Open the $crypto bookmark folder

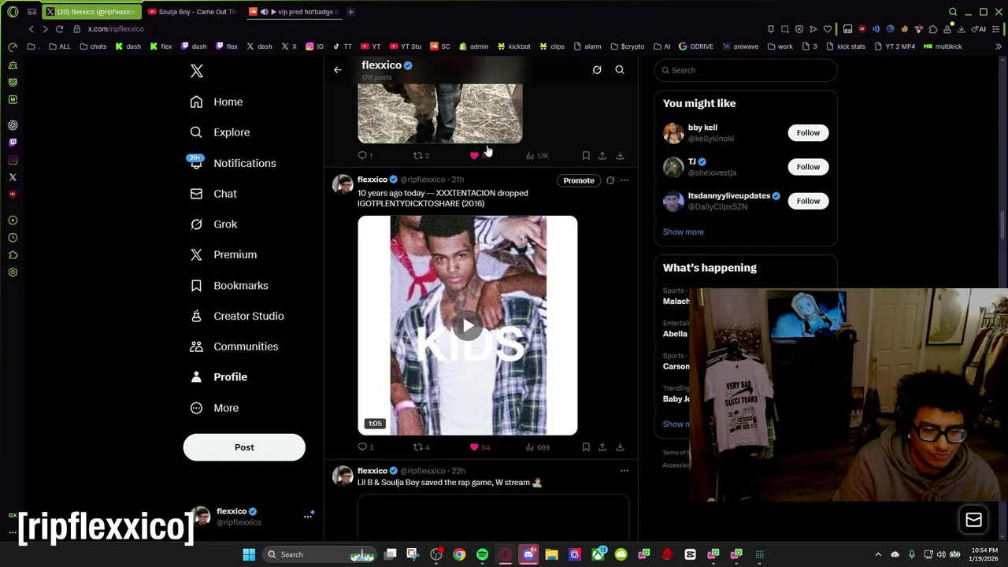click(627, 46)
